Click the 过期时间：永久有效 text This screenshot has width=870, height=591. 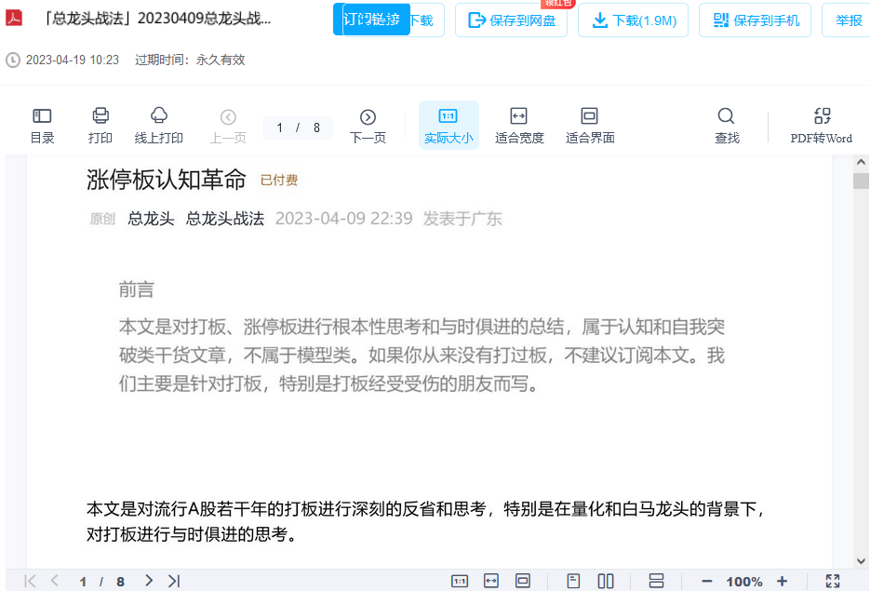tap(190, 60)
